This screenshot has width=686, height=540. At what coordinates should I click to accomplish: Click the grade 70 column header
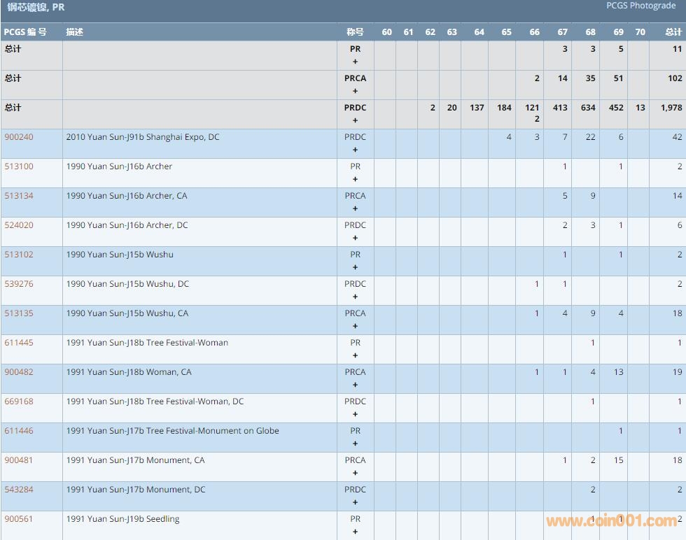640,32
